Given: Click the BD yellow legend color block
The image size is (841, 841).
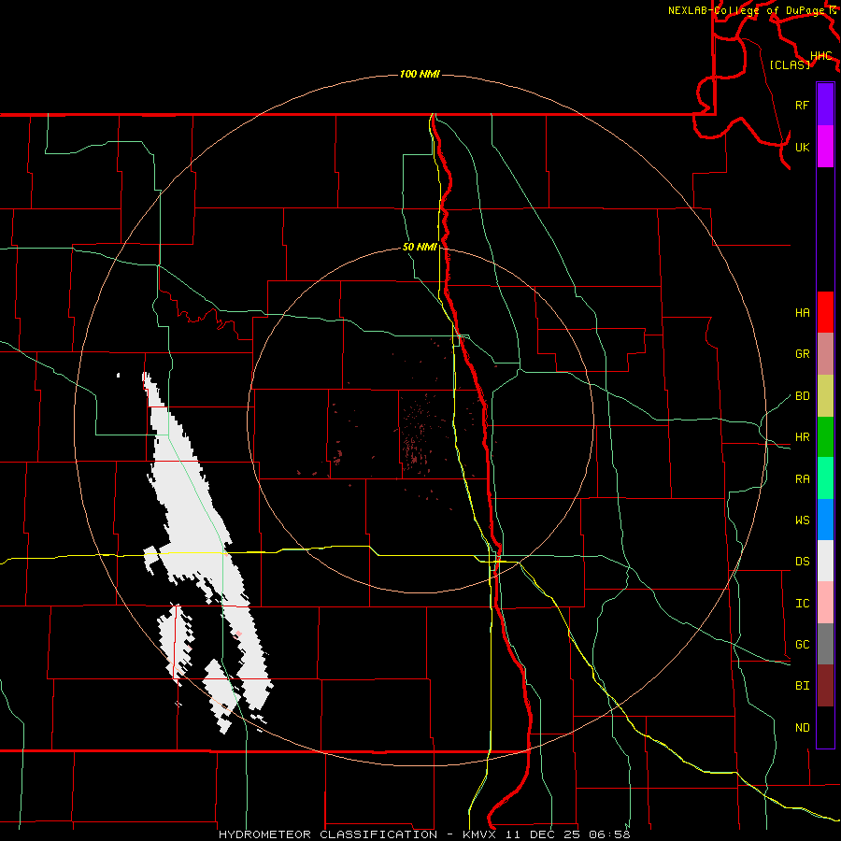Looking at the screenshot, I should coord(825,396).
